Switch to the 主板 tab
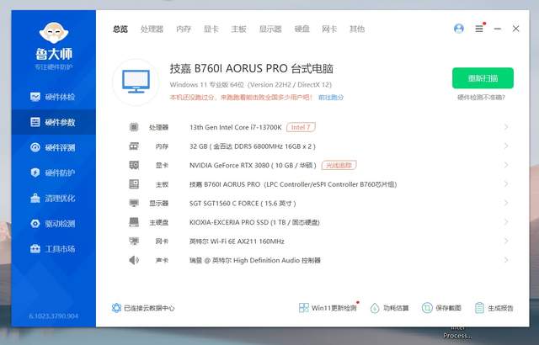 click(238, 29)
